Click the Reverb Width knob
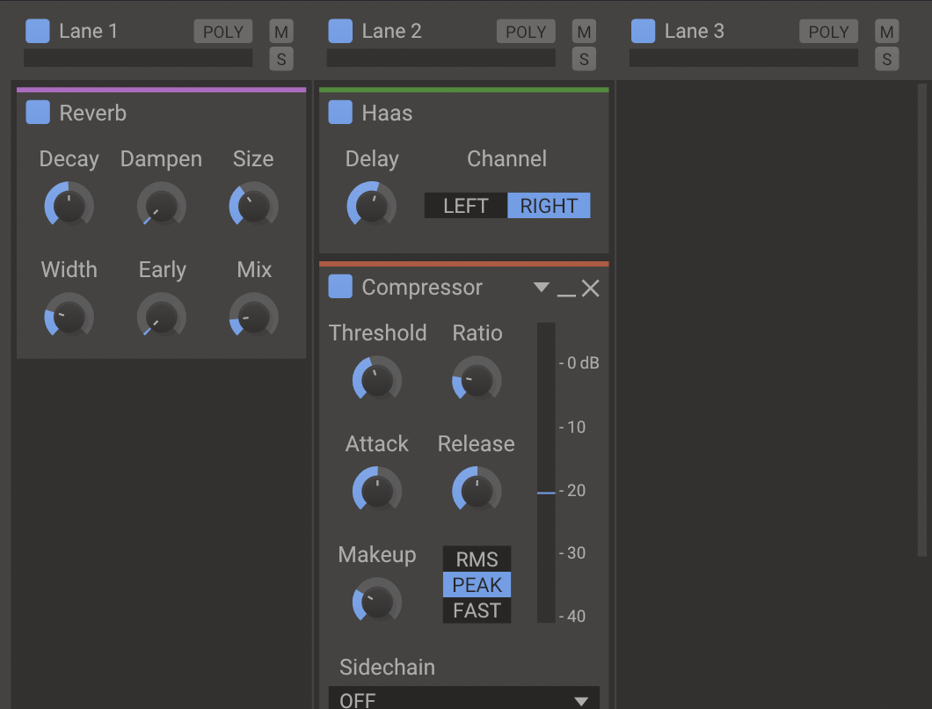This screenshot has width=932, height=709. point(69,317)
